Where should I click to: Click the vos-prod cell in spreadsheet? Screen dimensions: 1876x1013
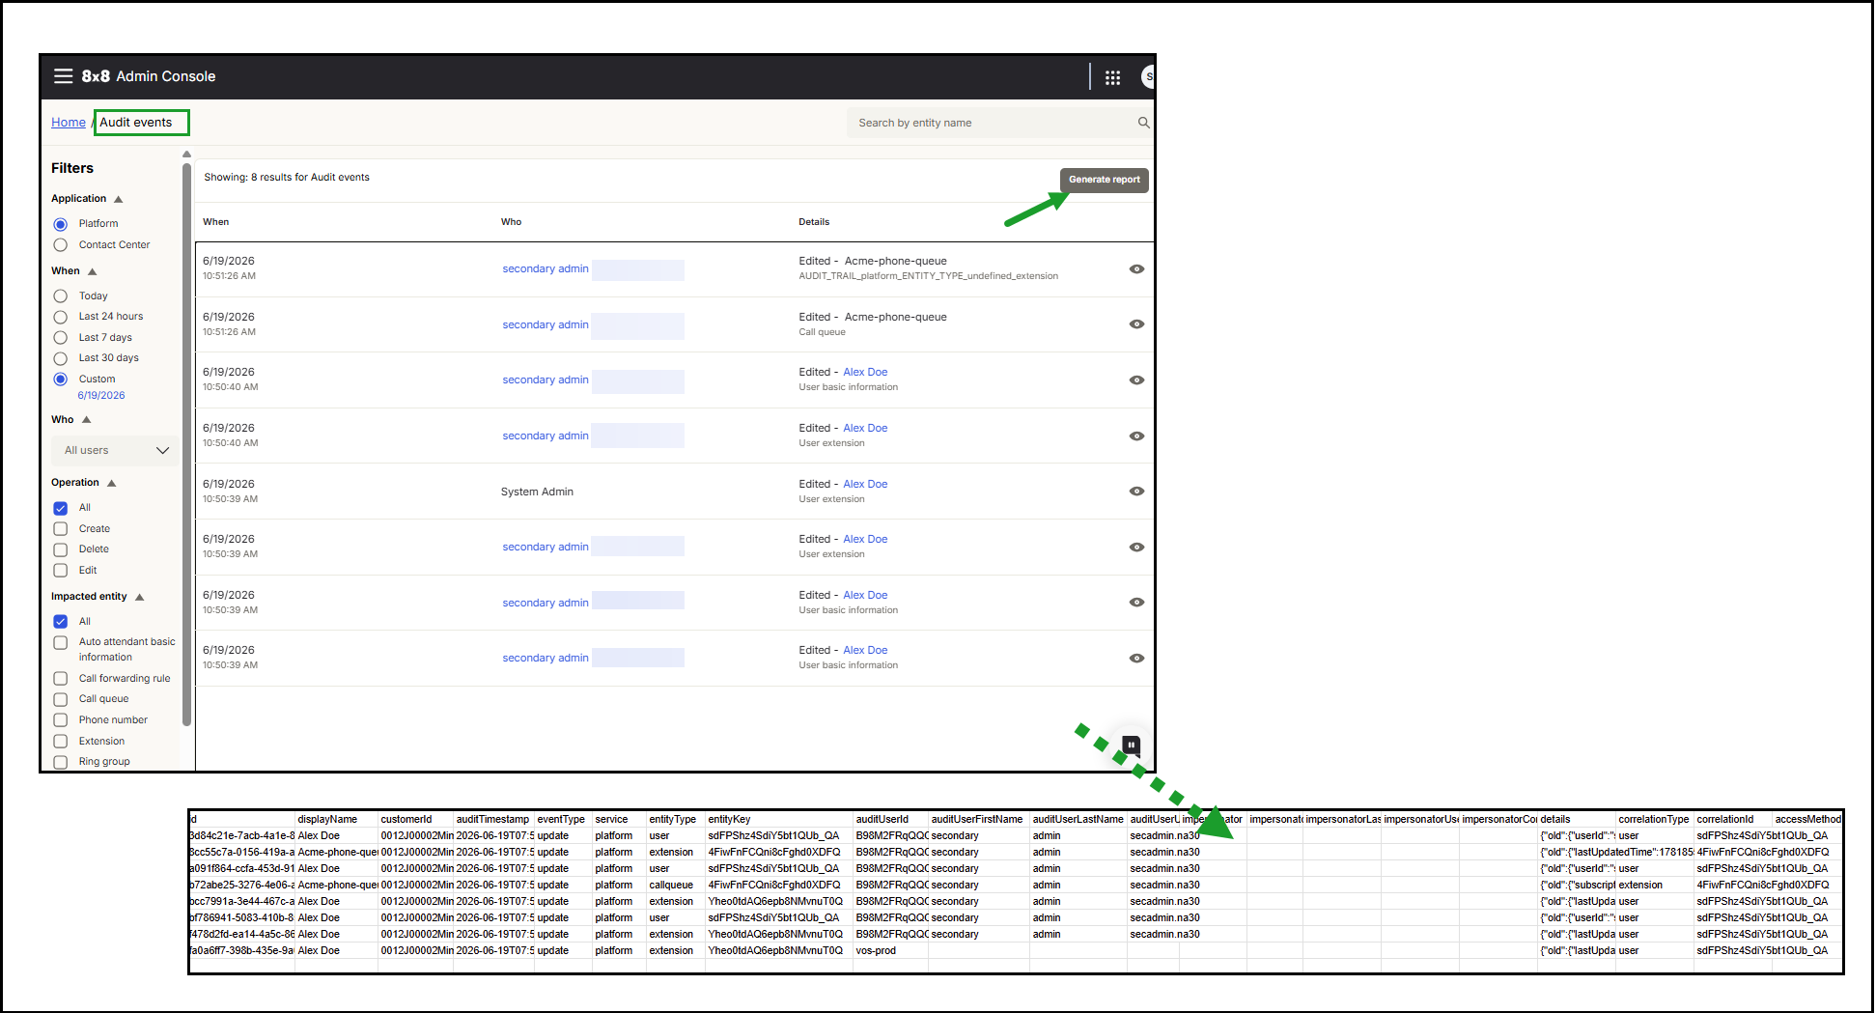[x=876, y=951]
